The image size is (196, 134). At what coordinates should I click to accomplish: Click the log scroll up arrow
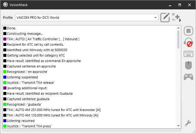pyautogui.click(x=179, y=28)
